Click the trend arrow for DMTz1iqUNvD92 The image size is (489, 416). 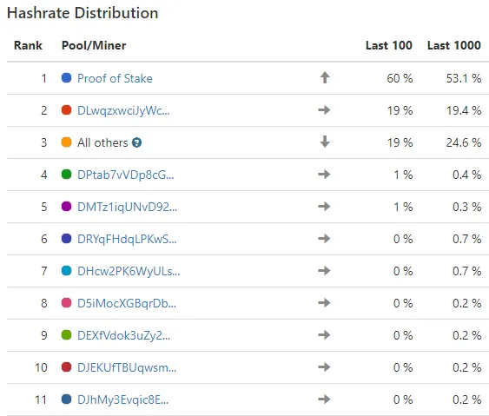324,206
